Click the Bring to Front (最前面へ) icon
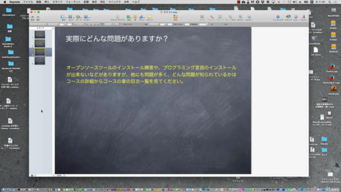 tap(240, 17)
